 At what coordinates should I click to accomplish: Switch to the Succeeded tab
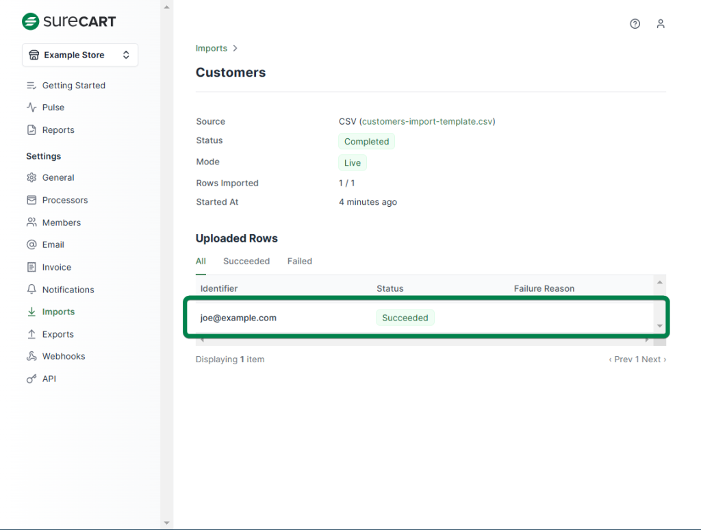pos(246,261)
